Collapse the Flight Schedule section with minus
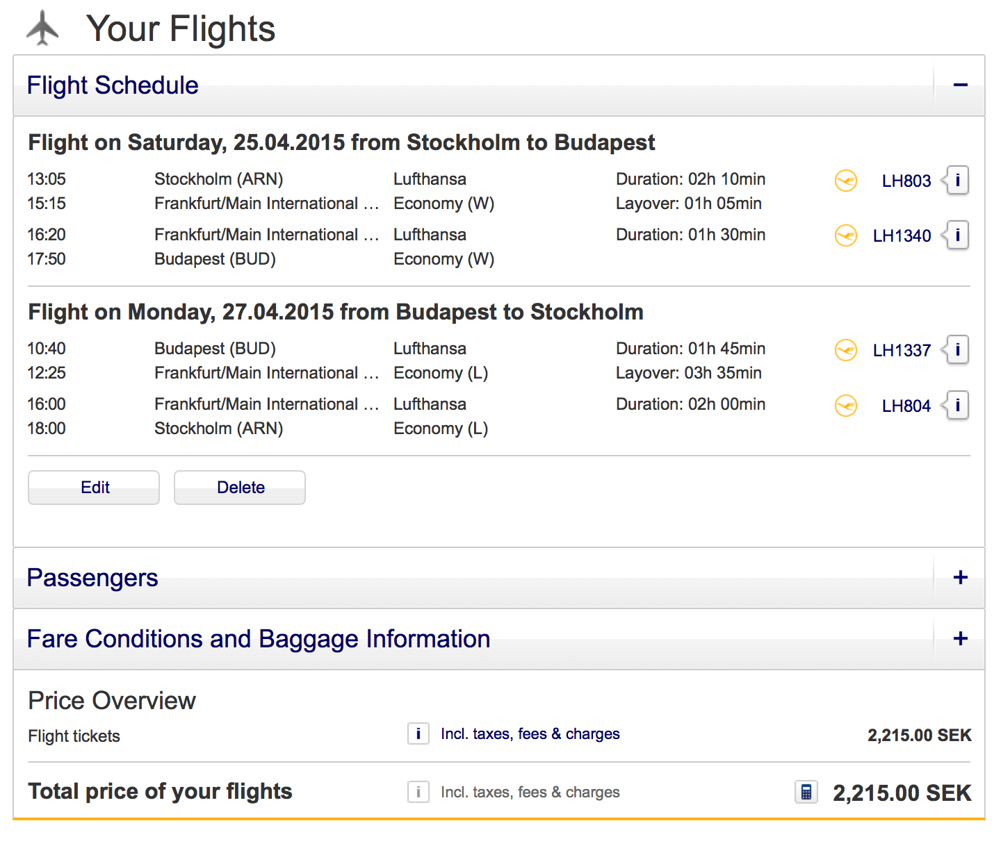The width and height of the screenshot is (1001, 846). (x=961, y=85)
